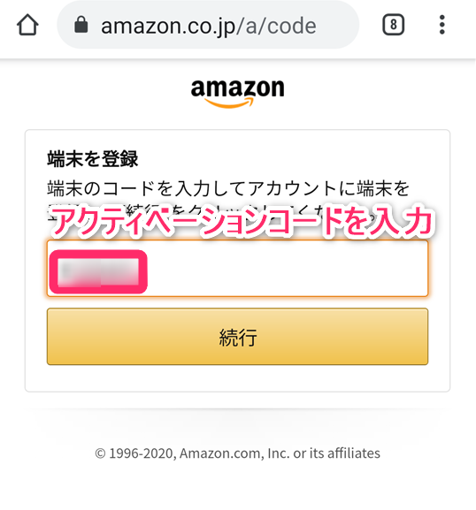Image resolution: width=476 pixels, height=510 pixels.
Task: Click the empty space in the address bar pill
Action: pyautogui.click(x=337, y=25)
